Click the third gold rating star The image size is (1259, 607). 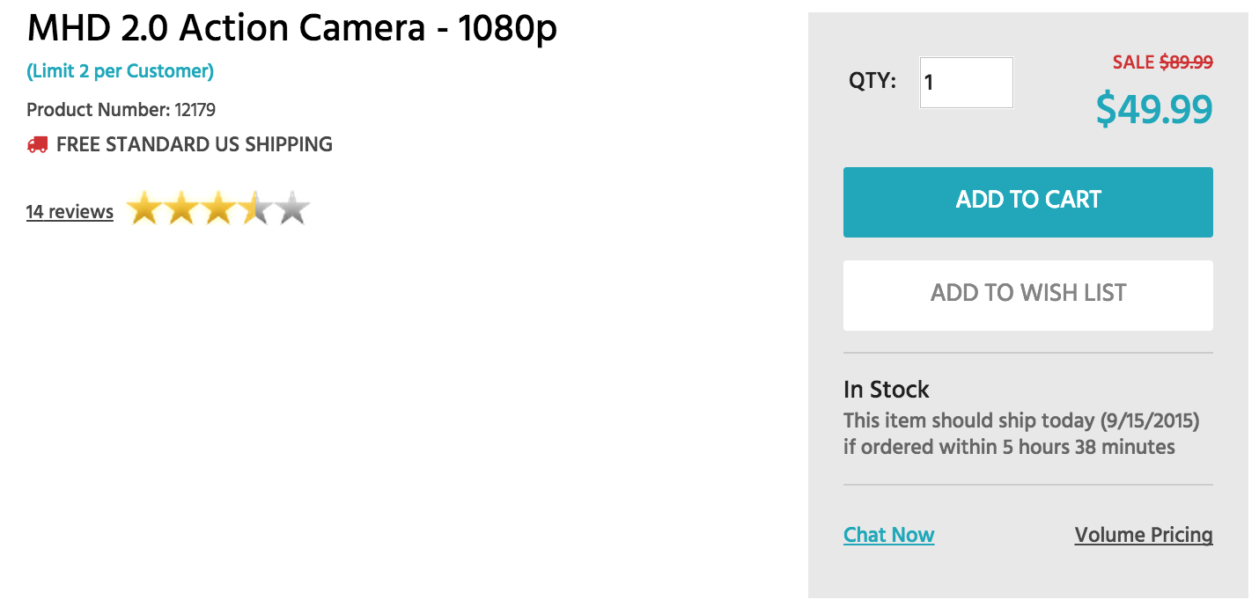click(x=218, y=209)
